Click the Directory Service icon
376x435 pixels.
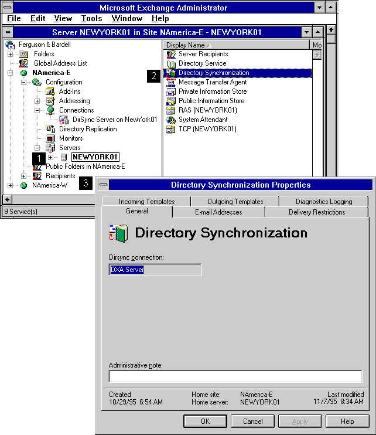(x=171, y=64)
